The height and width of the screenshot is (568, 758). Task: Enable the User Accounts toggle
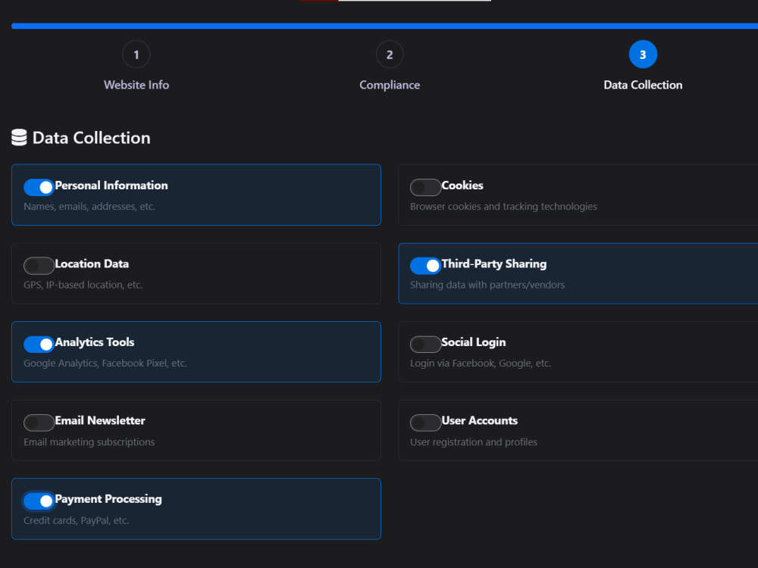[425, 423]
